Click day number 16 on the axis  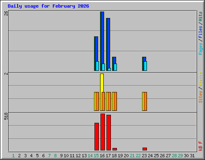(102, 156)
